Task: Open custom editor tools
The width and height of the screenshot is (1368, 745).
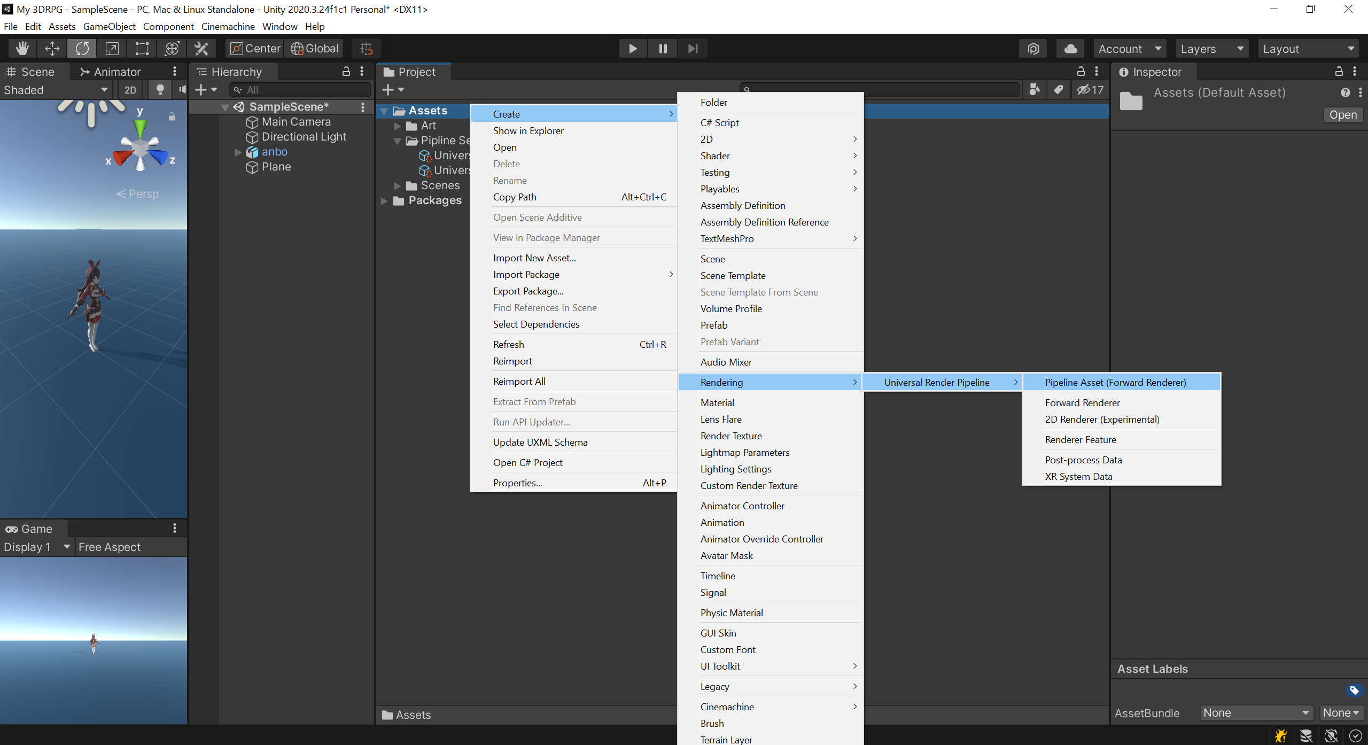Action: click(201, 49)
